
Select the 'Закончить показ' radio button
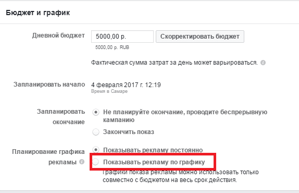[x=96, y=132]
